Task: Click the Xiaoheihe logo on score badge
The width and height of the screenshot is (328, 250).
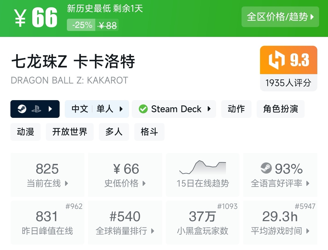Action: pyautogui.click(x=276, y=60)
